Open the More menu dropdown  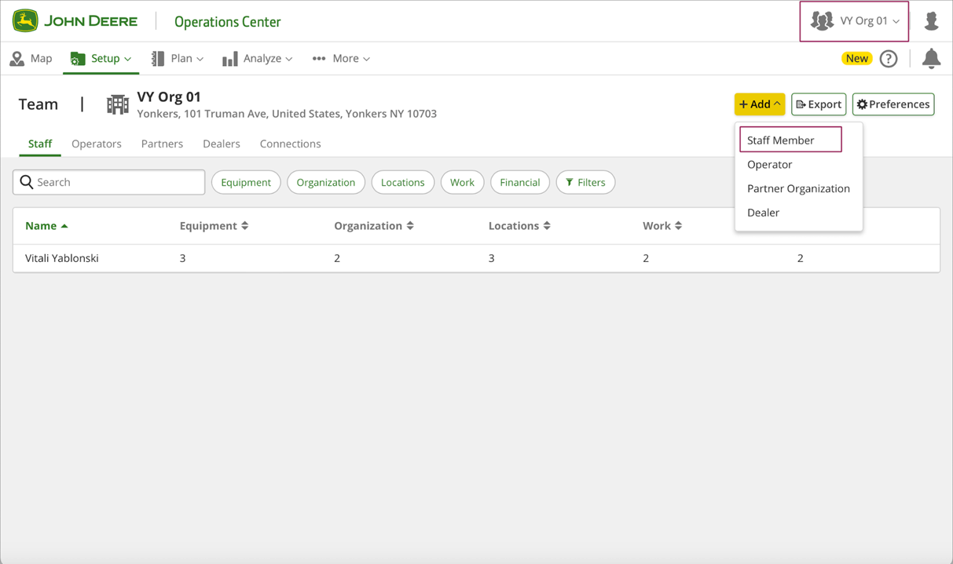[341, 59]
